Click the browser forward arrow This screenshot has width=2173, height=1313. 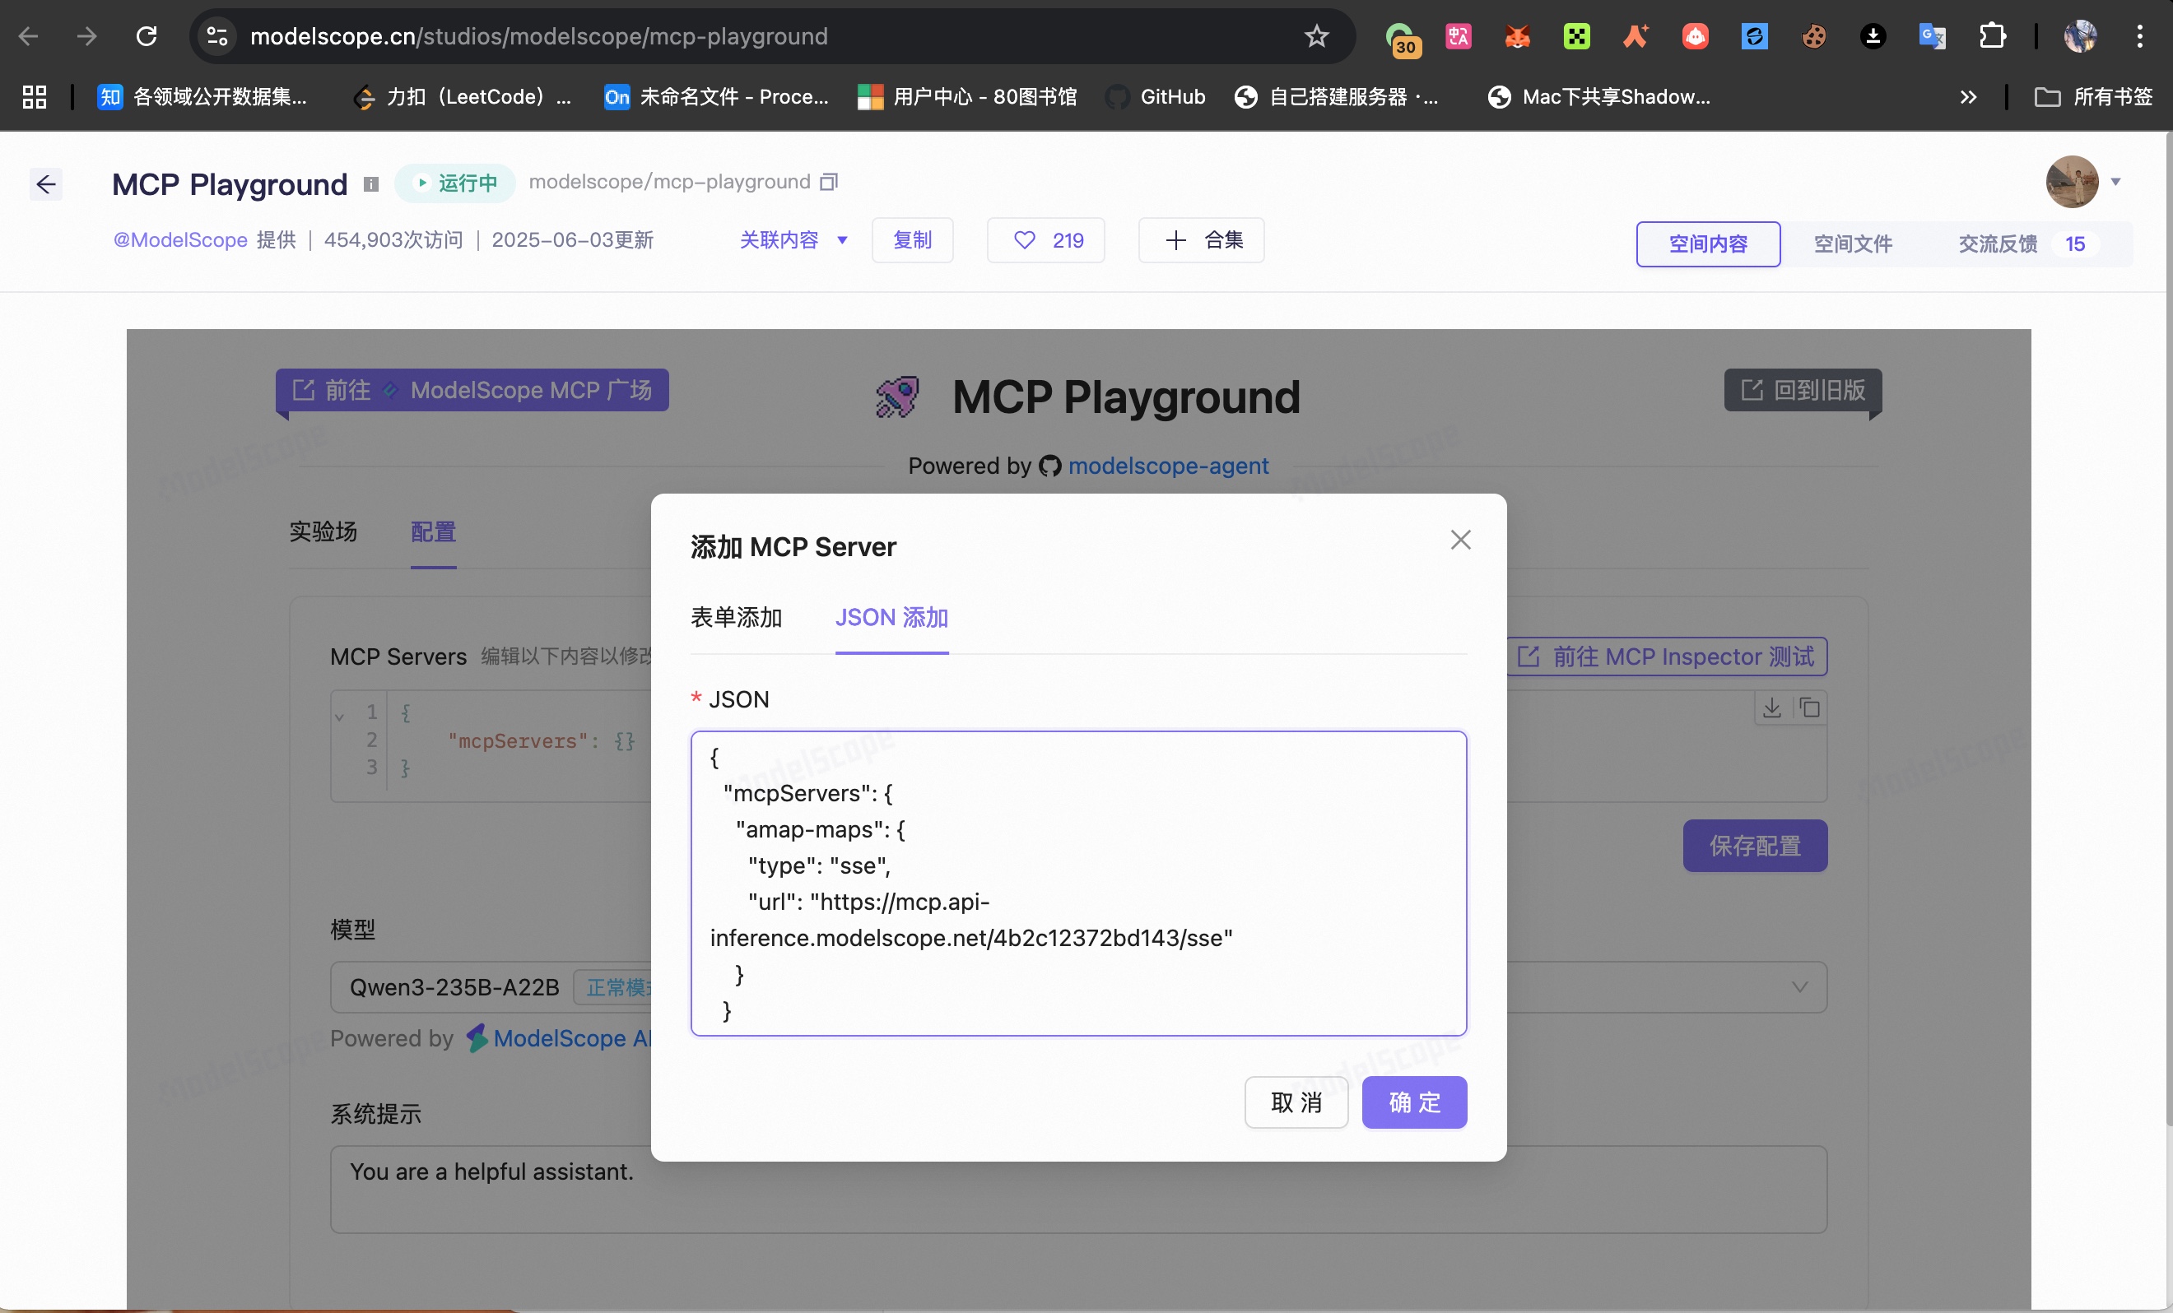click(x=86, y=36)
